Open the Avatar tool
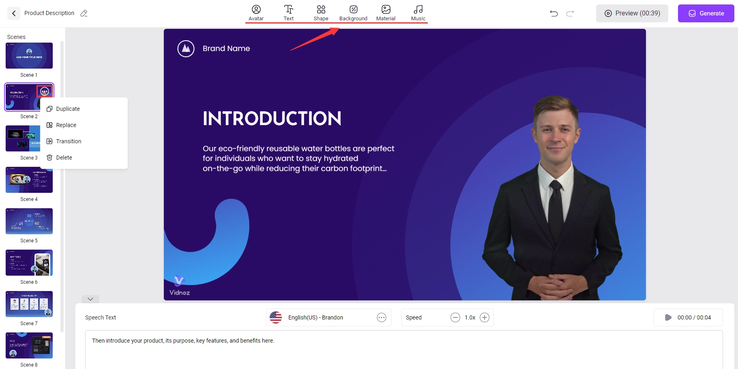 pyautogui.click(x=256, y=13)
